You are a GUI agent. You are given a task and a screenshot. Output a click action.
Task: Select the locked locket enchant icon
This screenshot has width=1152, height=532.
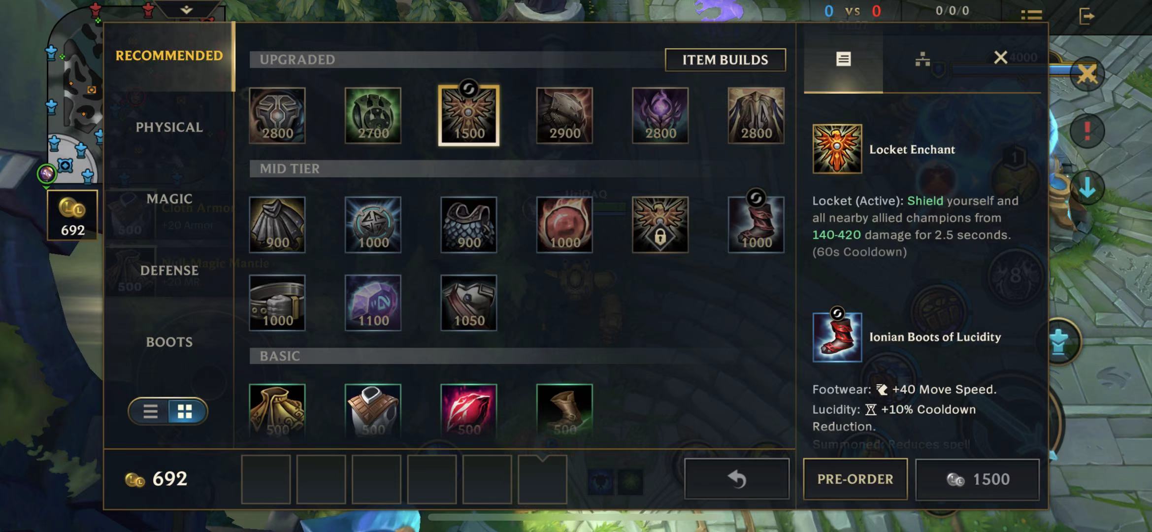[660, 225]
